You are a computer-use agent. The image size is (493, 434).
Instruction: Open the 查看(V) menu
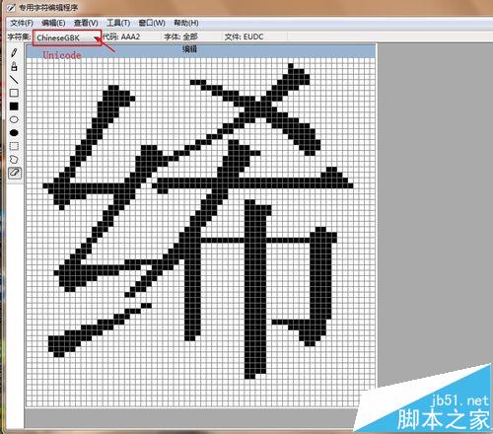(86, 23)
